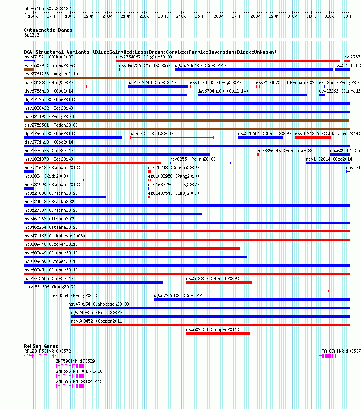Select nsv1023686 (Coe2014) label
The width and height of the screenshot is (361, 409).
click(x=49, y=279)
